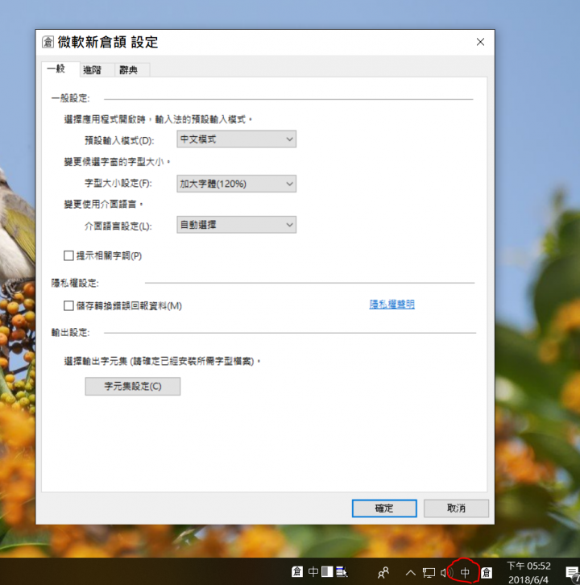This screenshot has height=585, width=580.
Task: Click the 倉 Cangjie icon in the floating language bar
Action: 297,571
